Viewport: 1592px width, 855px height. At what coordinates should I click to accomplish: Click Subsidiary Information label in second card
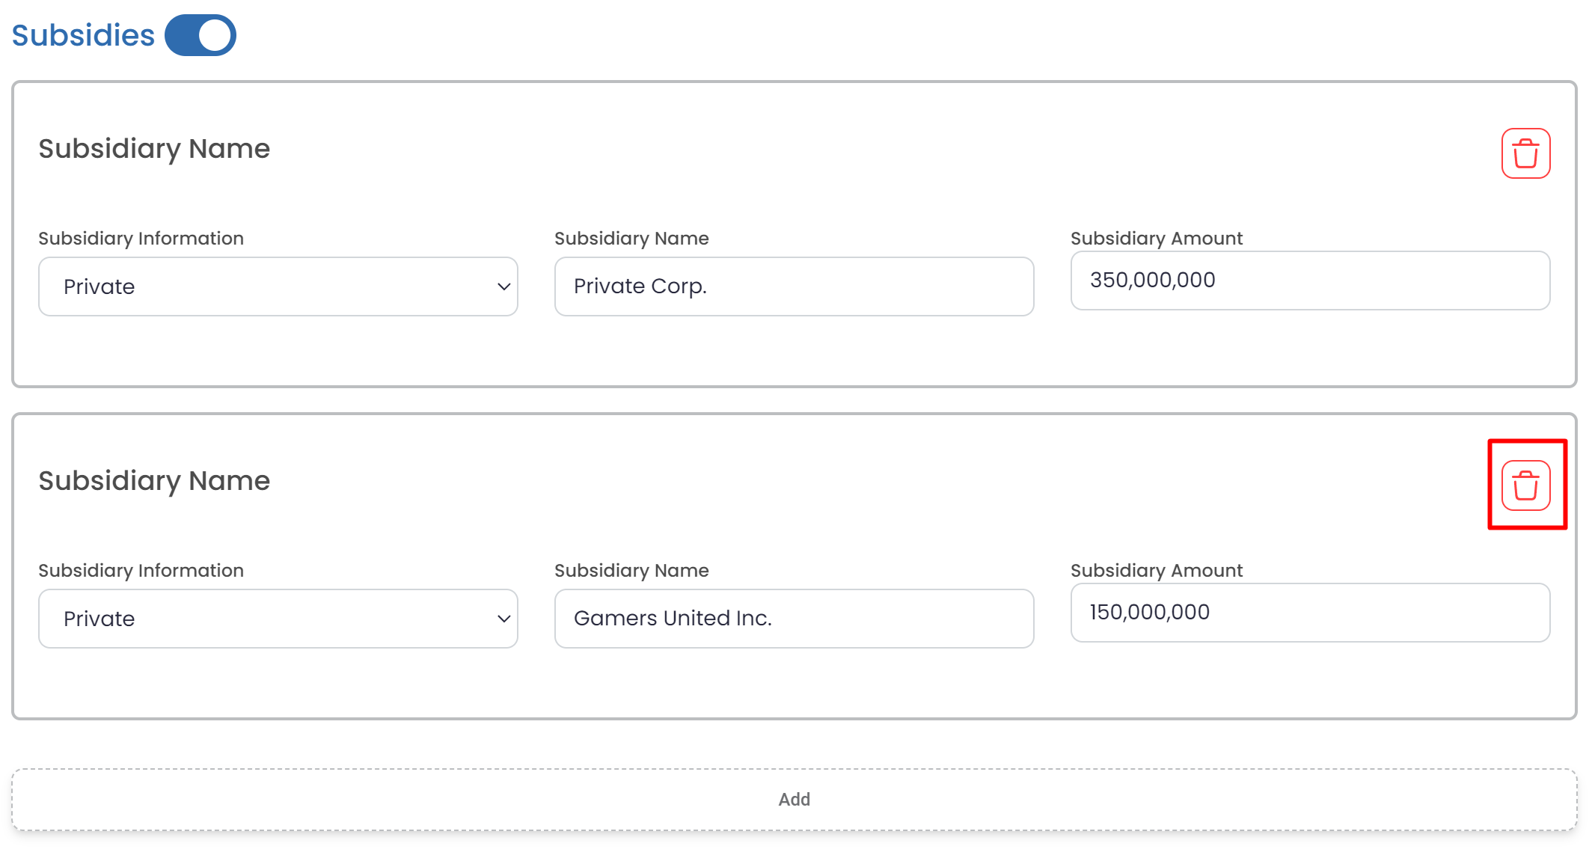click(x=141, y=571)
